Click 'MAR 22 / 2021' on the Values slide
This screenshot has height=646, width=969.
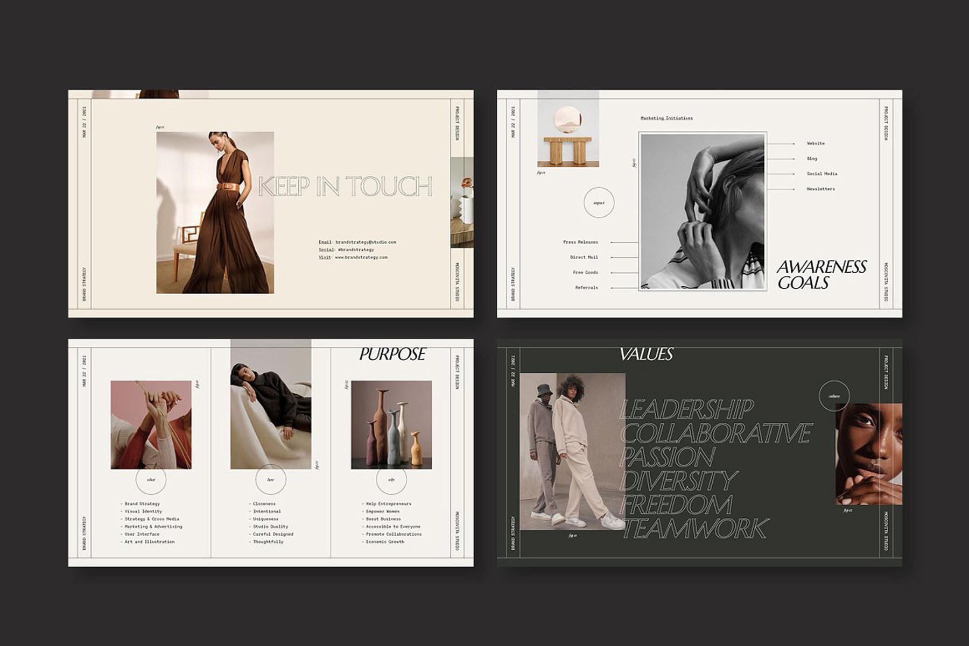click(512, 371)
